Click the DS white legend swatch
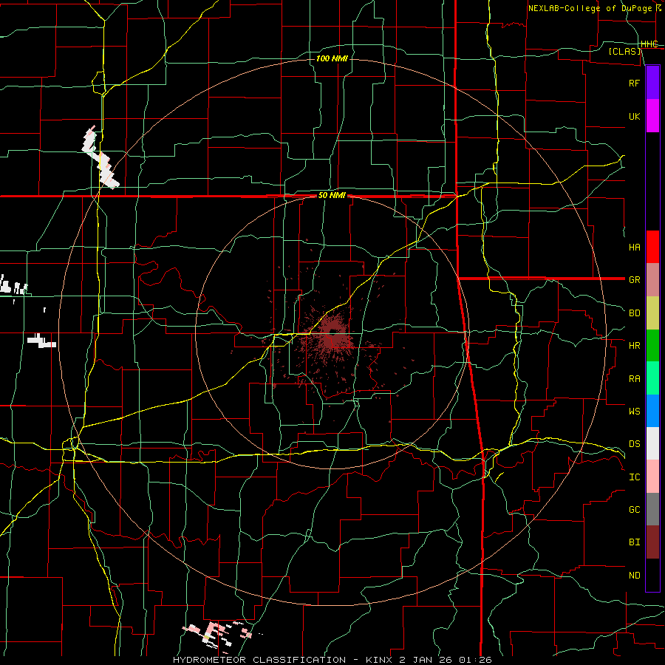 click(x=652, y=443)
